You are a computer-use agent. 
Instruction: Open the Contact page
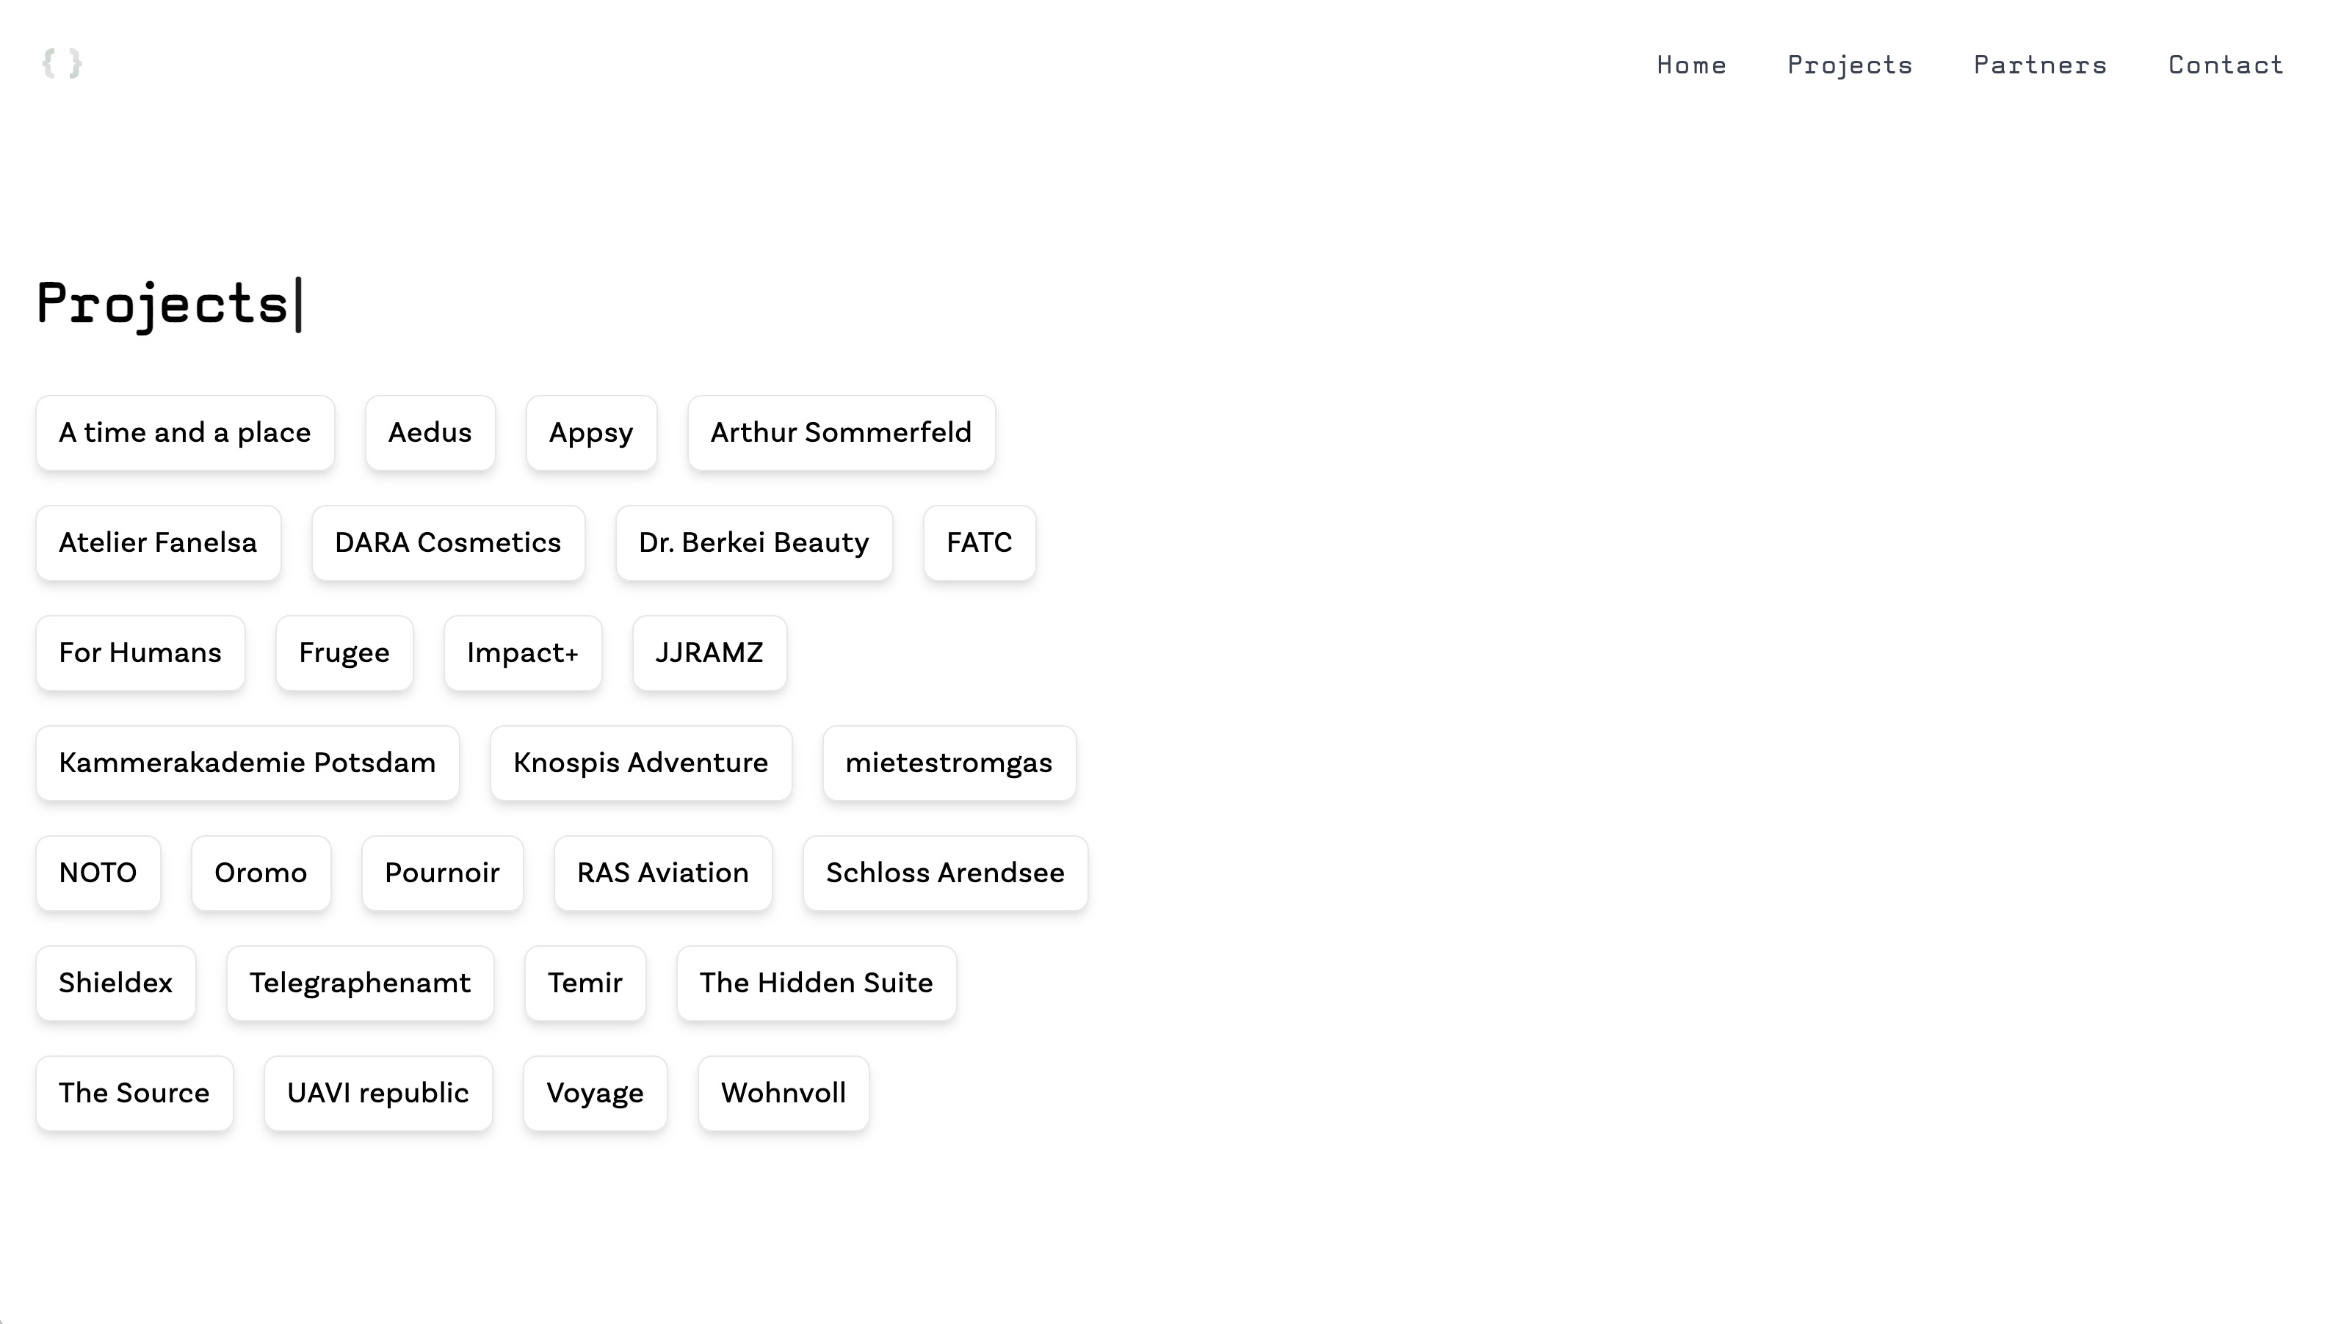tap(2224, 65)
